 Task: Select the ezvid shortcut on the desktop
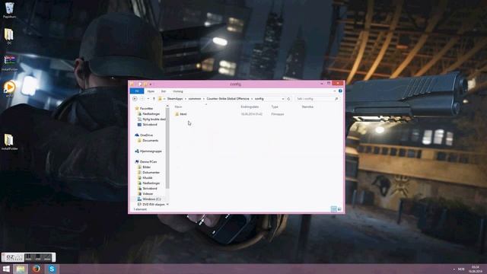click(9, 89)
